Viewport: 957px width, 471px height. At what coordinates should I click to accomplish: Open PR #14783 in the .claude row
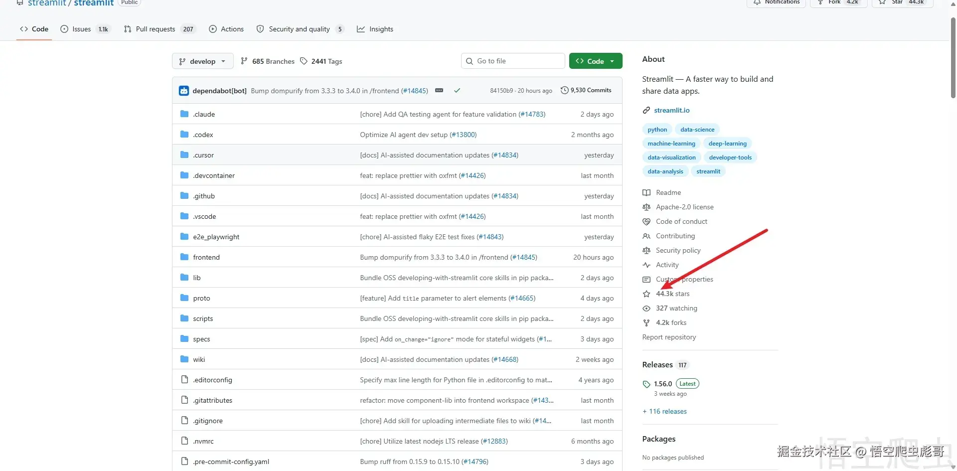point(532,114)
